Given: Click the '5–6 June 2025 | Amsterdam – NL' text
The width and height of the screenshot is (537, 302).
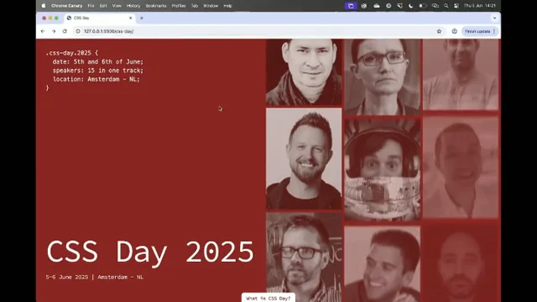Looking at the screenshot, I should pyautogui.click(x=95, y=277).
